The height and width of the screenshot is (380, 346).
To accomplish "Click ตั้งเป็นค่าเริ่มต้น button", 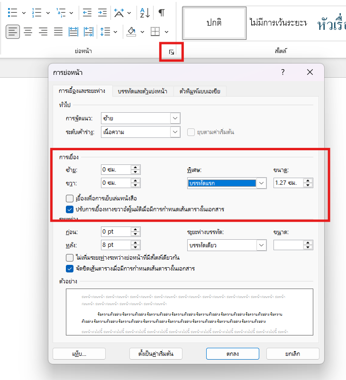I will 156,354.
